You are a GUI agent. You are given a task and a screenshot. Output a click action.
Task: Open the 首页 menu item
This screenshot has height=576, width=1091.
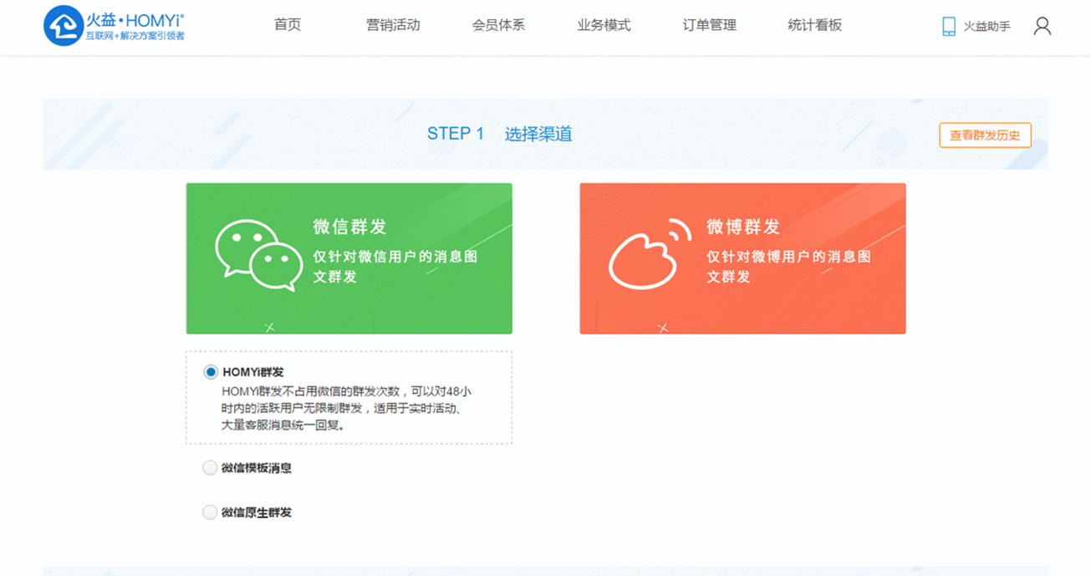pos(288,25)
